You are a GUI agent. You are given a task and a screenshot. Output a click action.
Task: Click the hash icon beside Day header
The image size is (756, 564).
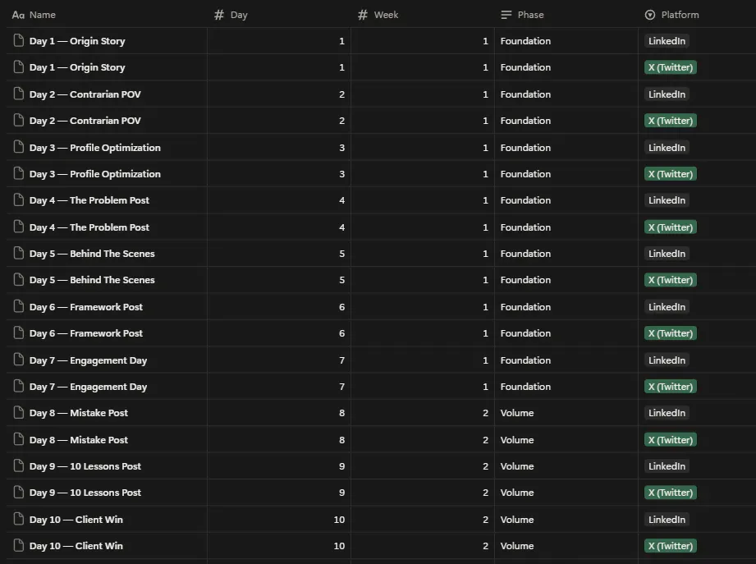(x=219, y=15)
